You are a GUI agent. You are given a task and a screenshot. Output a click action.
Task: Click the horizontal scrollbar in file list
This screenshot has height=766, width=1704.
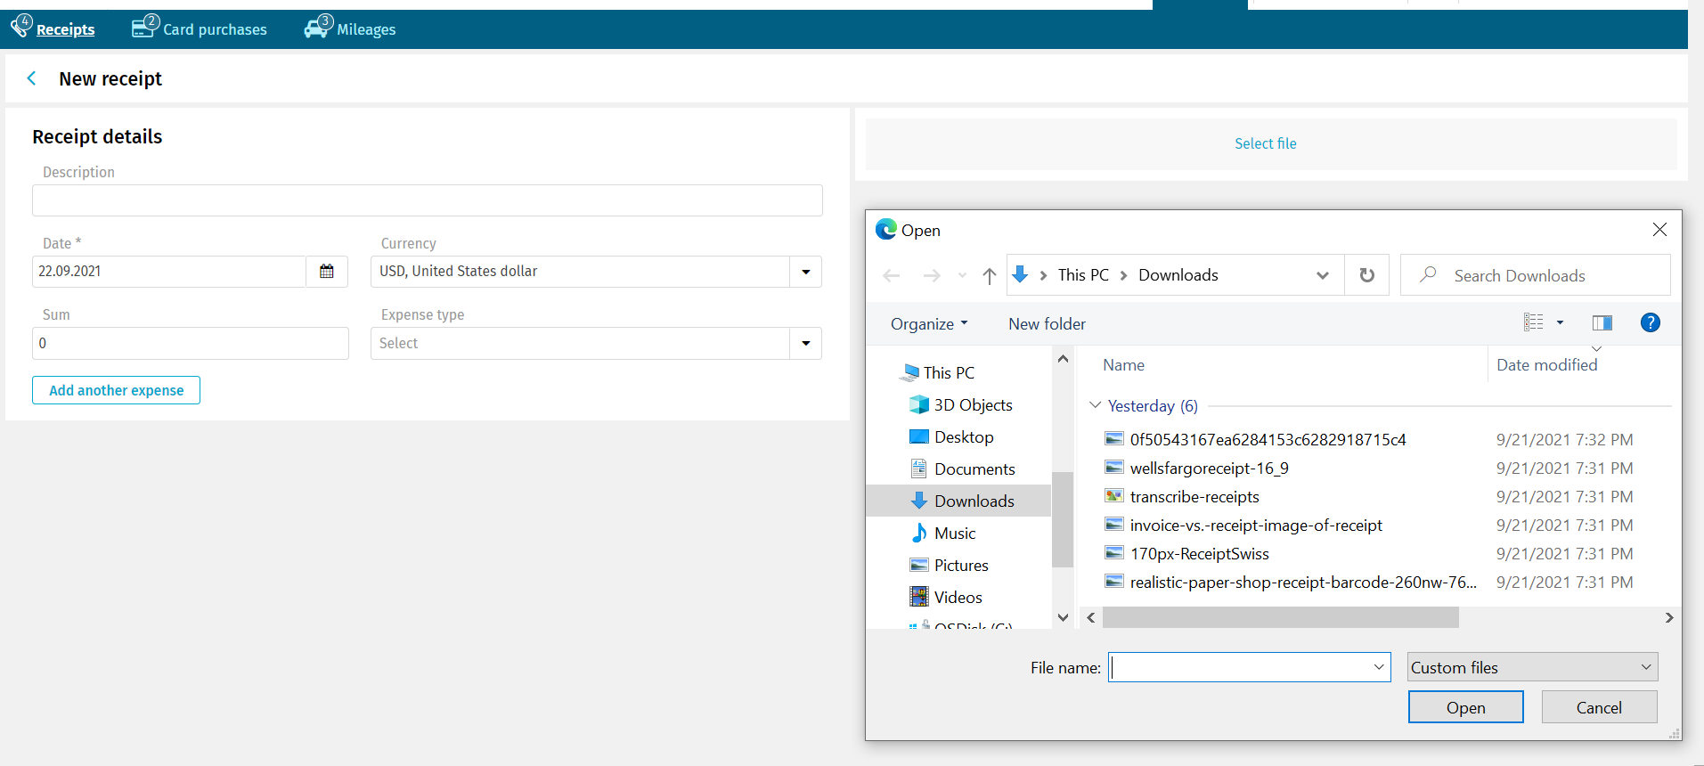point(1280,617)
